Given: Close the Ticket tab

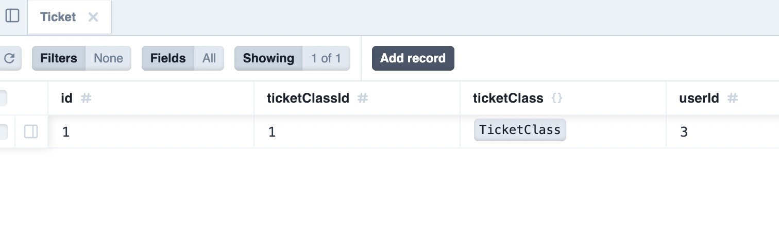Looking at the screenshot, I should coord(93,17).
